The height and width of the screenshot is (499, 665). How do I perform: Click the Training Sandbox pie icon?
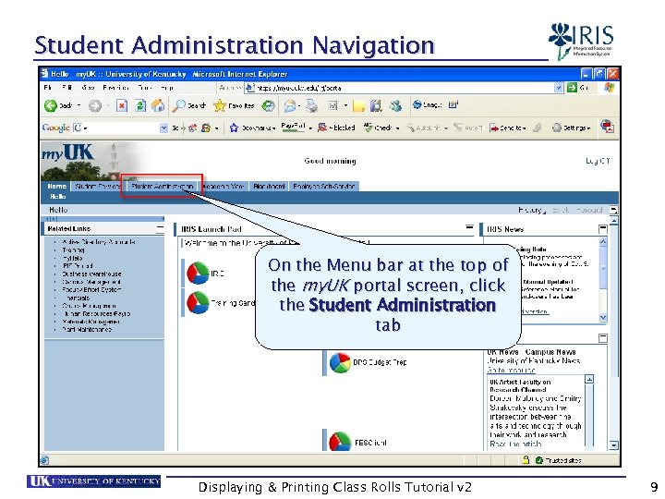pos(198,302)
